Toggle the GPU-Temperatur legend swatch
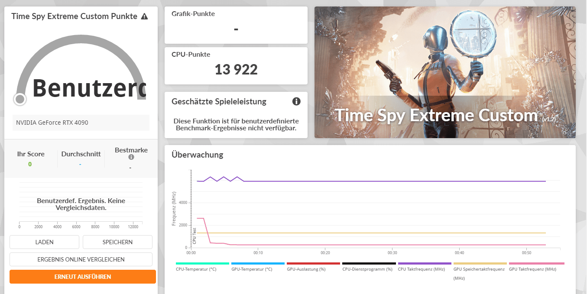Image resolution: width=587 pixels, height=294 pixels. (x=258, y=263)
